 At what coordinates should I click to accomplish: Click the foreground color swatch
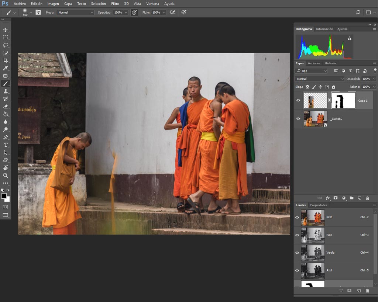(4, 196)
